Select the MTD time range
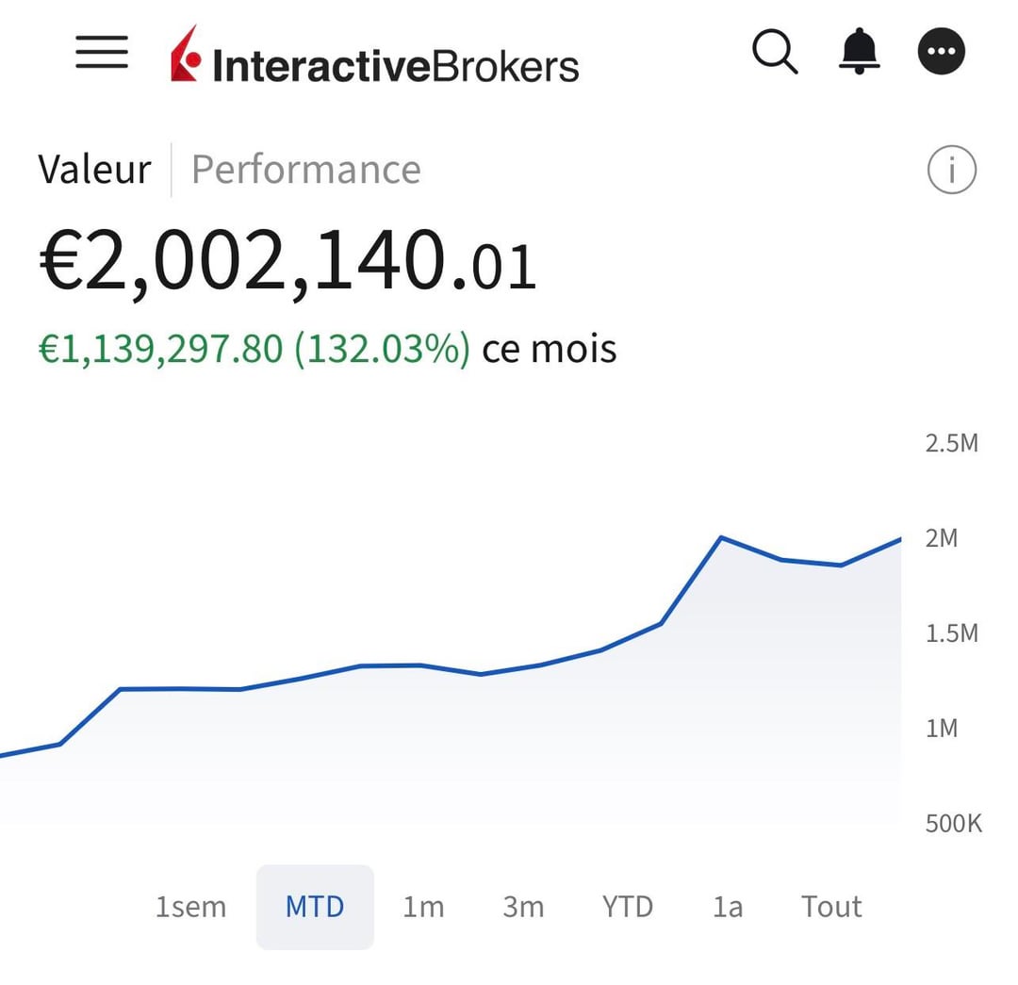1018x985 pixels. [x=315, y=907]
